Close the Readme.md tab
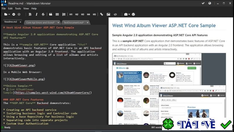Image resolution: width=234 pixels, height=132 pixels. [20, 22]
